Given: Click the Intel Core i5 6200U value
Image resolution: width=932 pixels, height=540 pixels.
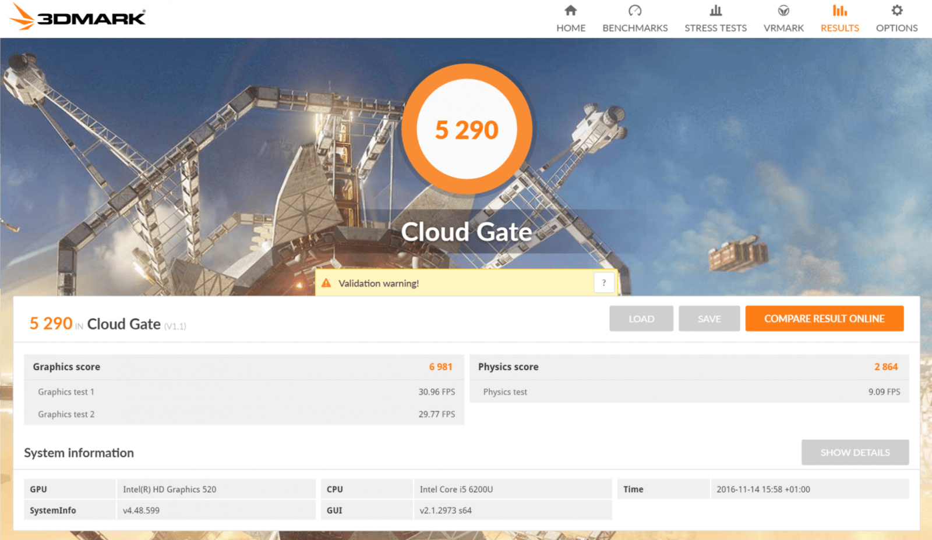Looking at the screenshot, I should 456,489.
